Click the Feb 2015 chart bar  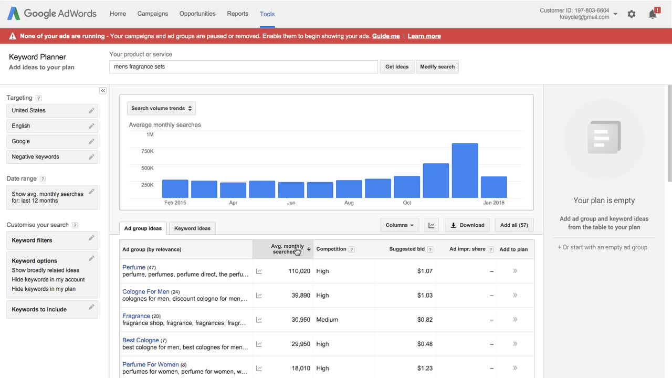click(x=175, y=188)
